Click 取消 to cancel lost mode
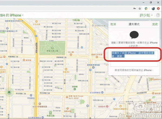Screen dimensions: 162x119 pyautogui.click(x=113, y=24)
